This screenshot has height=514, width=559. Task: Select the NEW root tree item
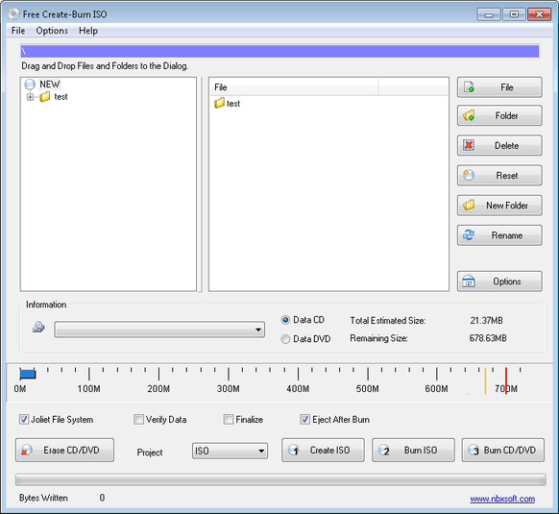pyautogui.click(x=50, y=85)
